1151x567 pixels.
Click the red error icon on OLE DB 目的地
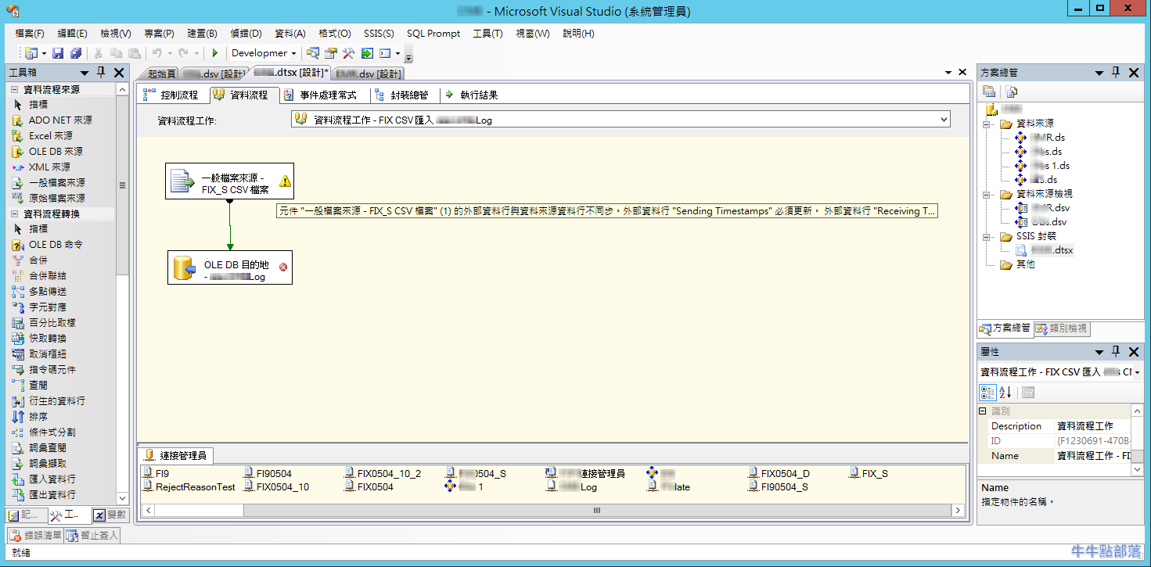[283, 267]
